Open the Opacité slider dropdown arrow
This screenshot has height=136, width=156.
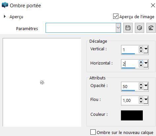coord(146,86)
